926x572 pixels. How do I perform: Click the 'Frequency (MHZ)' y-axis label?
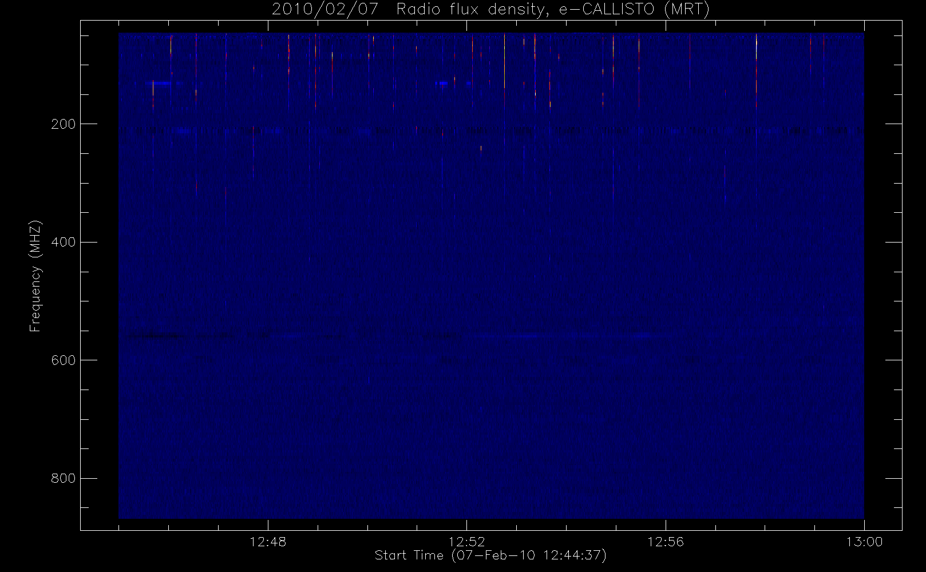click(35, 276)
